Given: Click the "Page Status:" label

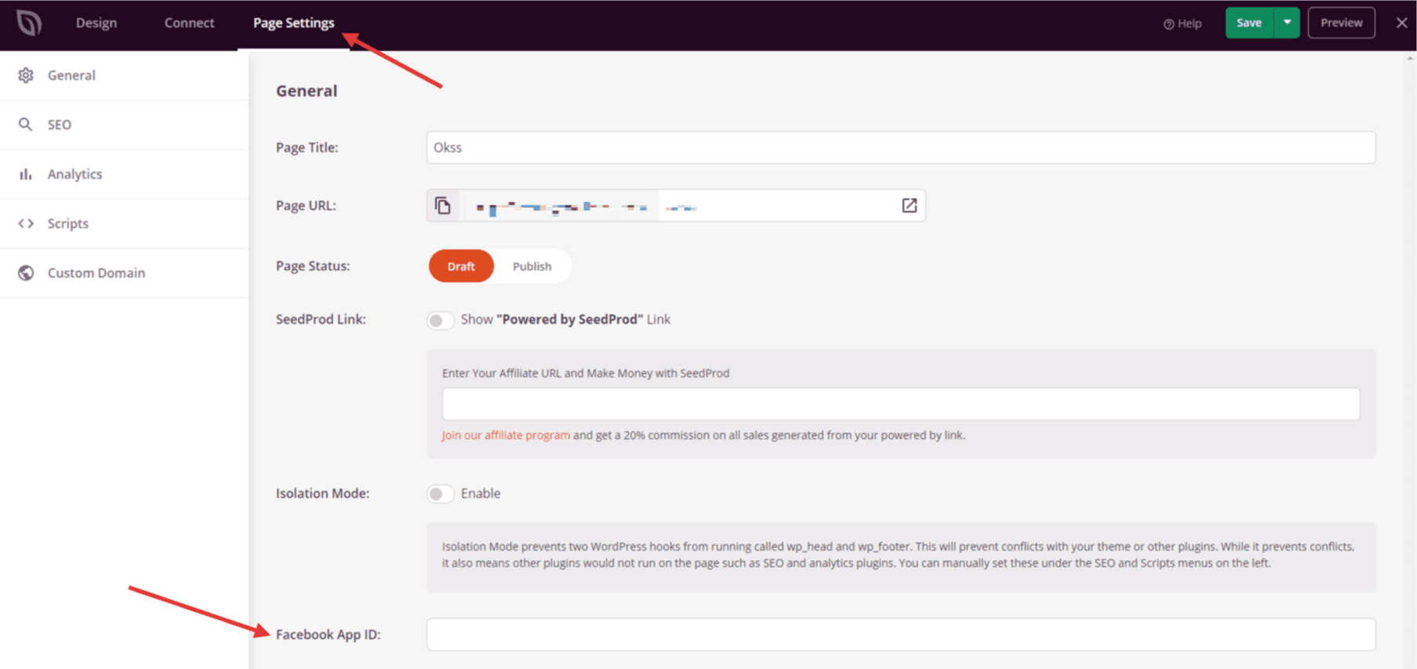Looking at the screenshot, I should tap(313, 266).
